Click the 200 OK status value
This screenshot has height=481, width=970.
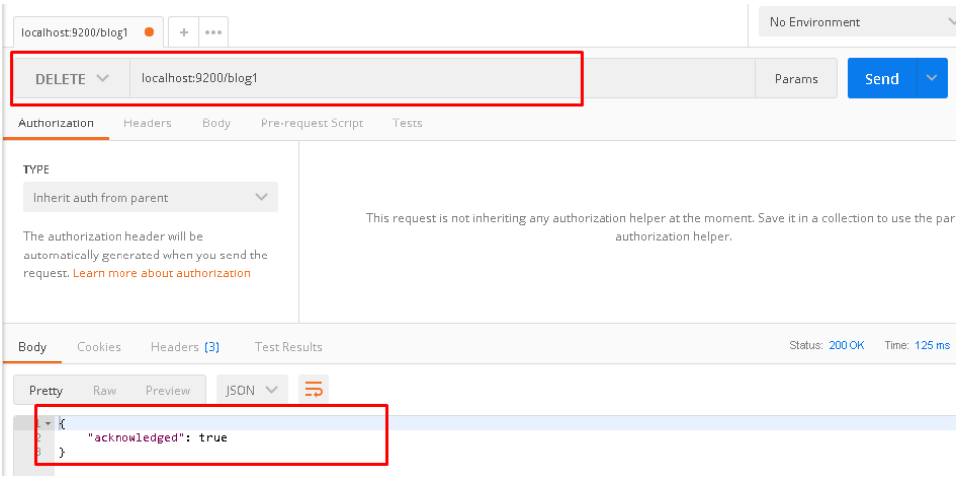pos(847,345)
